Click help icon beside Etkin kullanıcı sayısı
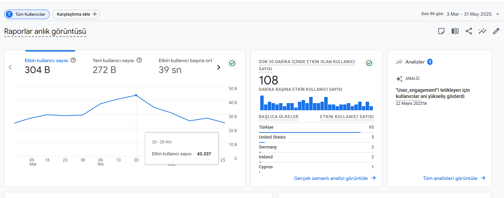504x198 pixels. 73,60
